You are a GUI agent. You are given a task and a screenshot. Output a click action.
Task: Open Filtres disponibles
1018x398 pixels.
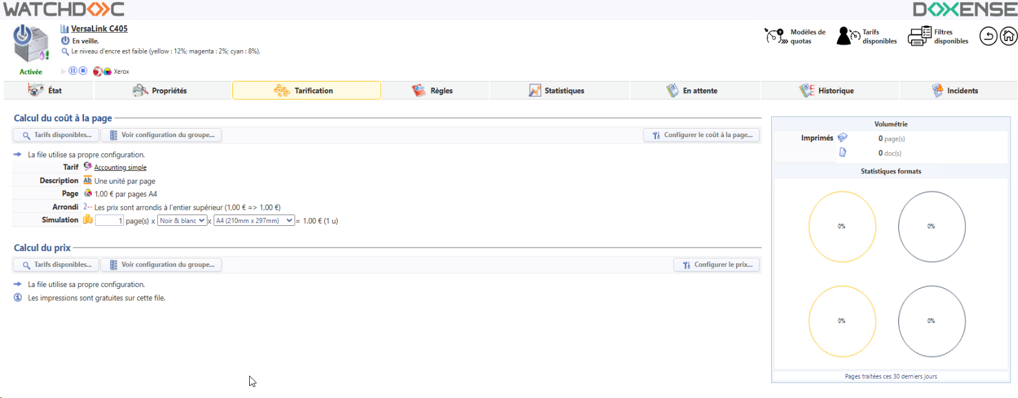[x=938, y=36]
